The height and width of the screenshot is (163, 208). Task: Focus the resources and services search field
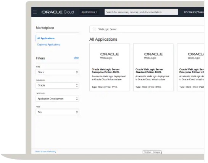pos(141,12)
